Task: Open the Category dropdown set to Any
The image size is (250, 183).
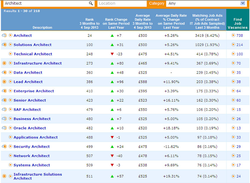Action: tap(207, 3)
